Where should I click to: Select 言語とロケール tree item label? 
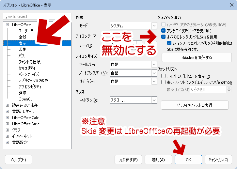[x=23, y=112]
